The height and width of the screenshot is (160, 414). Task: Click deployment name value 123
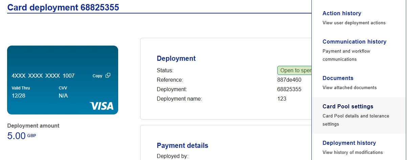pyautogui.click(x=282, y=99)
